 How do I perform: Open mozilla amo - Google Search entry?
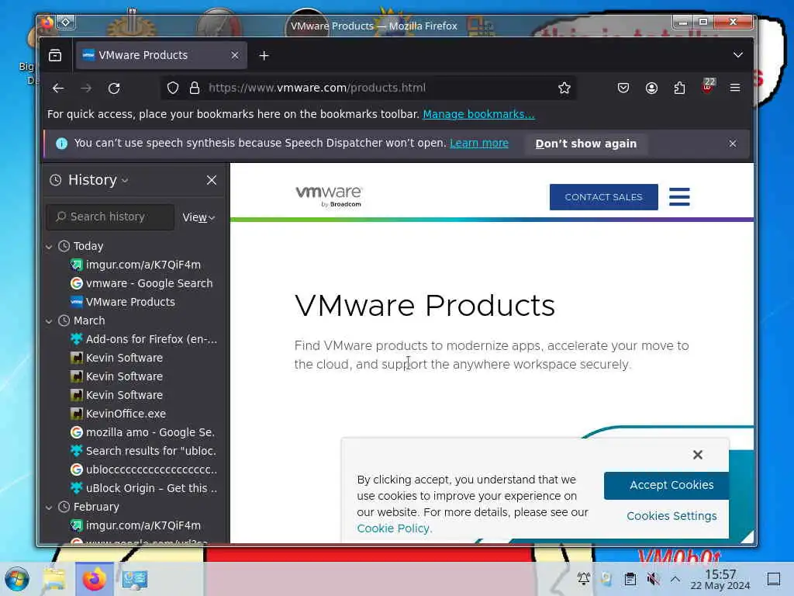coord(143,432)
